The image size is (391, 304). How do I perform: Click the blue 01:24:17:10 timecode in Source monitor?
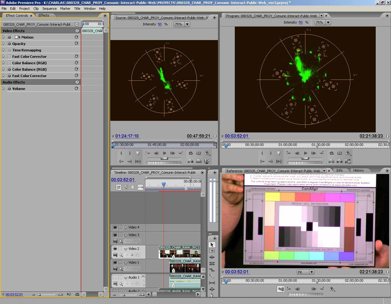click(x=127, y=136)
